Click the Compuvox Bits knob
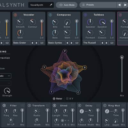The width and height of the screenshot is (128, 128). click(x=55, y=22)
